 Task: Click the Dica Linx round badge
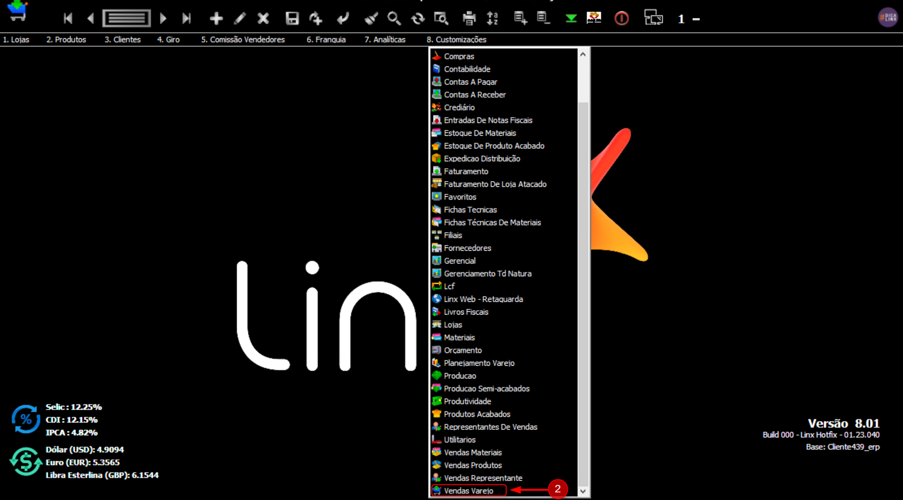coord(888,18)
